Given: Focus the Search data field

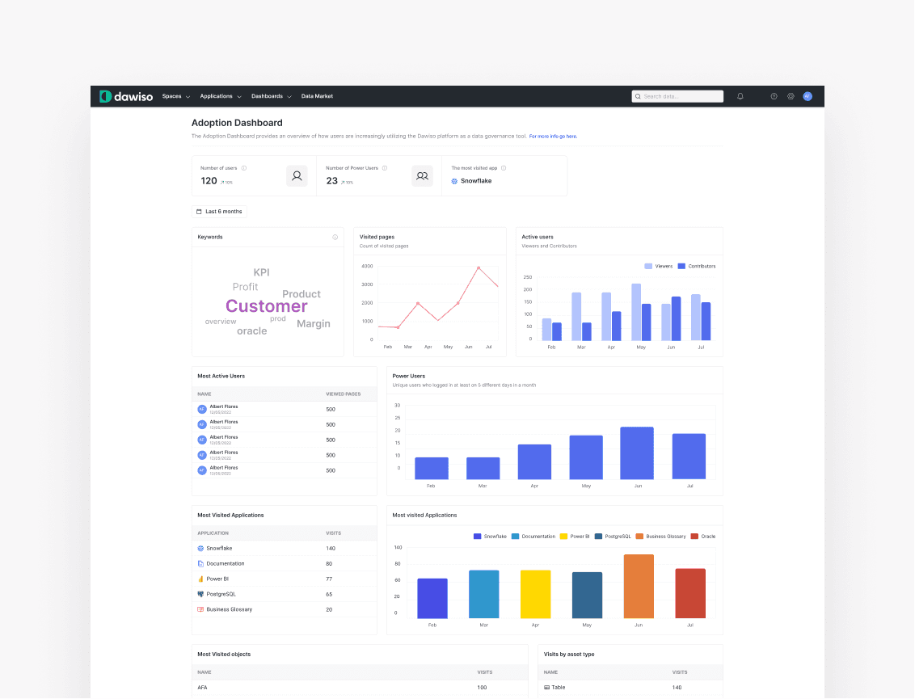Looking at the screenshot, I should [677, 96].
